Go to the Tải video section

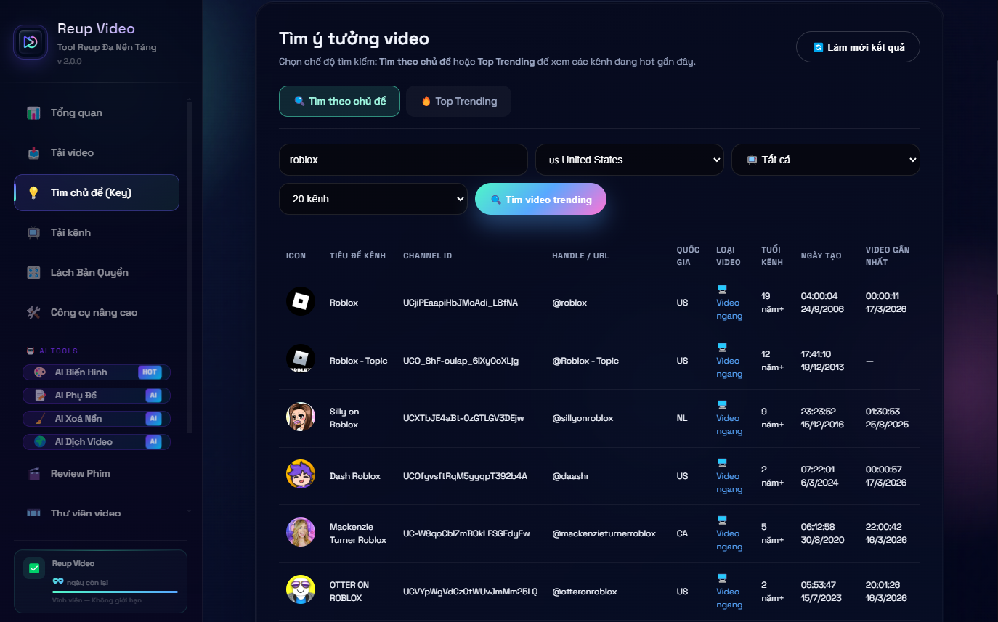72,153
